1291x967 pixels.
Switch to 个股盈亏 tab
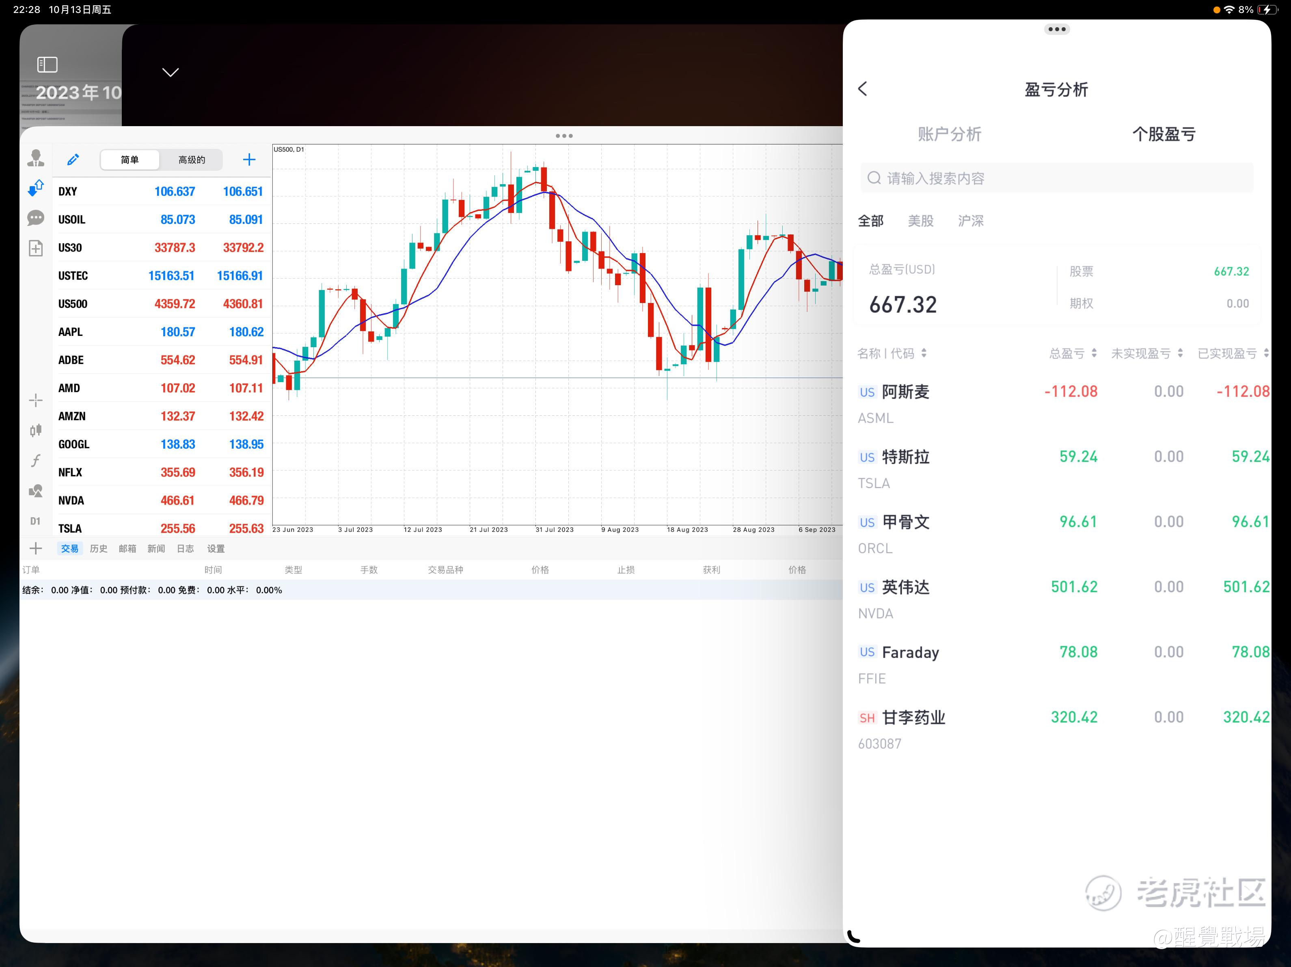coord(1164,134)
